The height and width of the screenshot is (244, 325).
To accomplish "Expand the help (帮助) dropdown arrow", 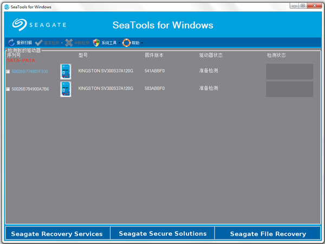I will pyautogui.click(x=142, y=43).
